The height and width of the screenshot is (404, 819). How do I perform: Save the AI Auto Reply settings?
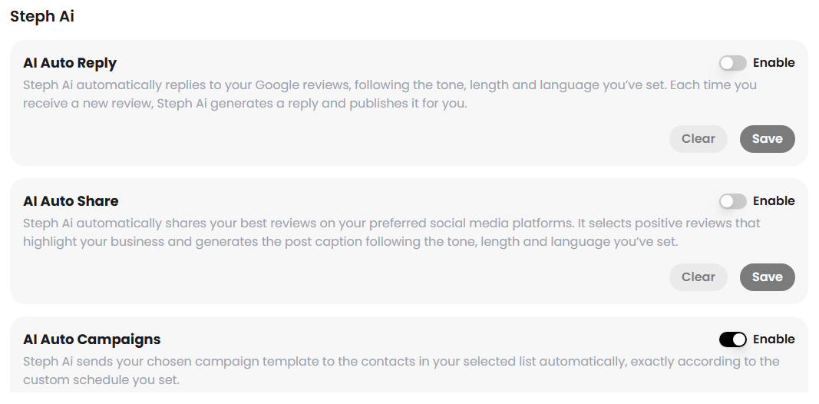[x=767, y=139]
